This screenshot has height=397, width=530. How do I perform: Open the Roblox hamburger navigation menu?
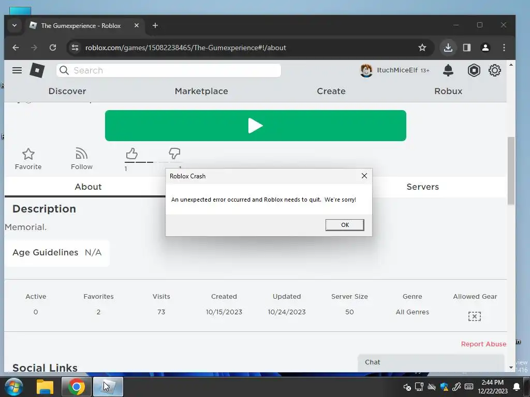click(17, 70)
